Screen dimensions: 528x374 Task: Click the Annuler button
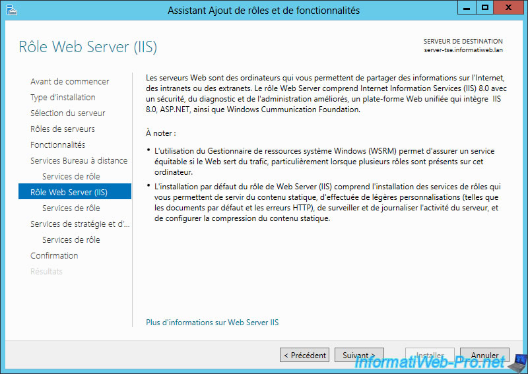point(484,355)
